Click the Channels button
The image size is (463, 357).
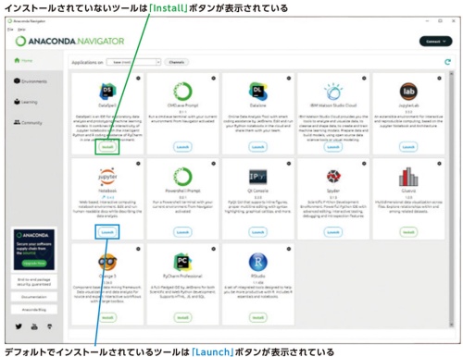pos(177,62)
